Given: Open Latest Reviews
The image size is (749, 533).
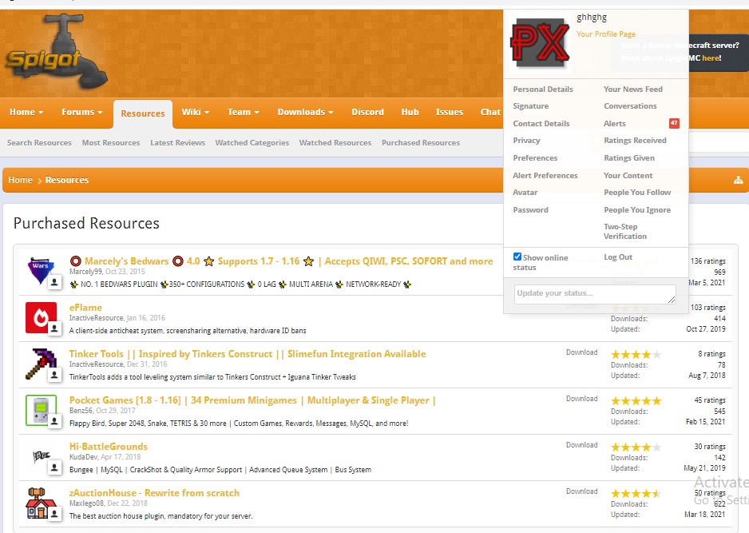Looking at the screenshot, I should [178, 142].
